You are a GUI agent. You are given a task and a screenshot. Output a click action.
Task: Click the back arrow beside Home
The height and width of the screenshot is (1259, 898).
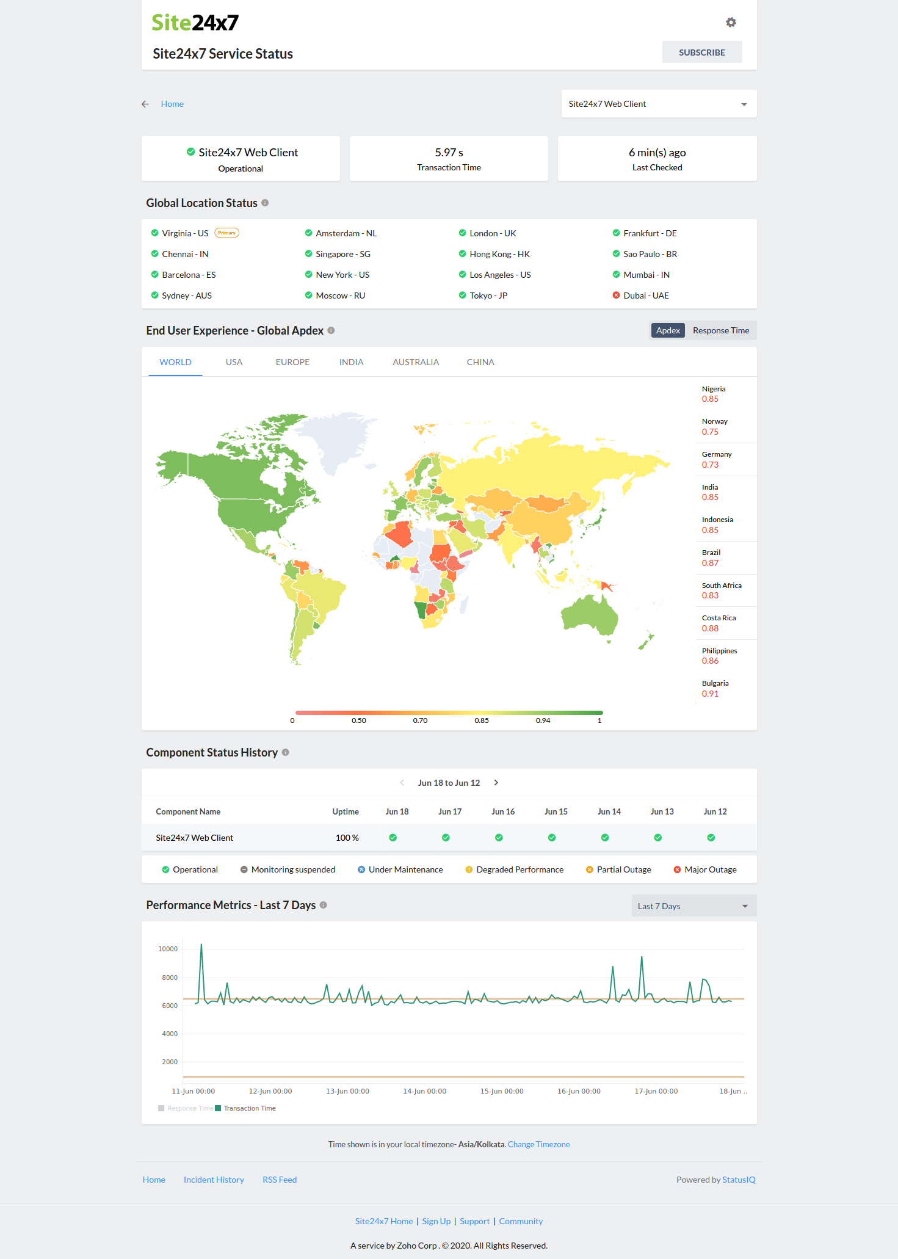pyautogui.click(x=145, y=104)
